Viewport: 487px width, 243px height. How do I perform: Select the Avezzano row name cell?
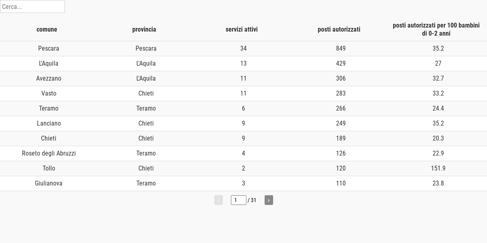[x=49, y=79]
